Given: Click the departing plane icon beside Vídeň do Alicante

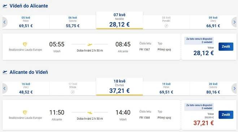Looking at the screenshot, I should pyautogui.click(x=5, y=6).
